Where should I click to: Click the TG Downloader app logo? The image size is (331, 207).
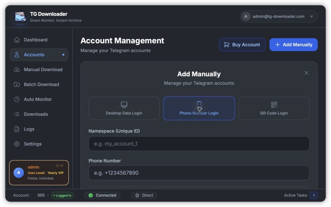tap(20, 17)
